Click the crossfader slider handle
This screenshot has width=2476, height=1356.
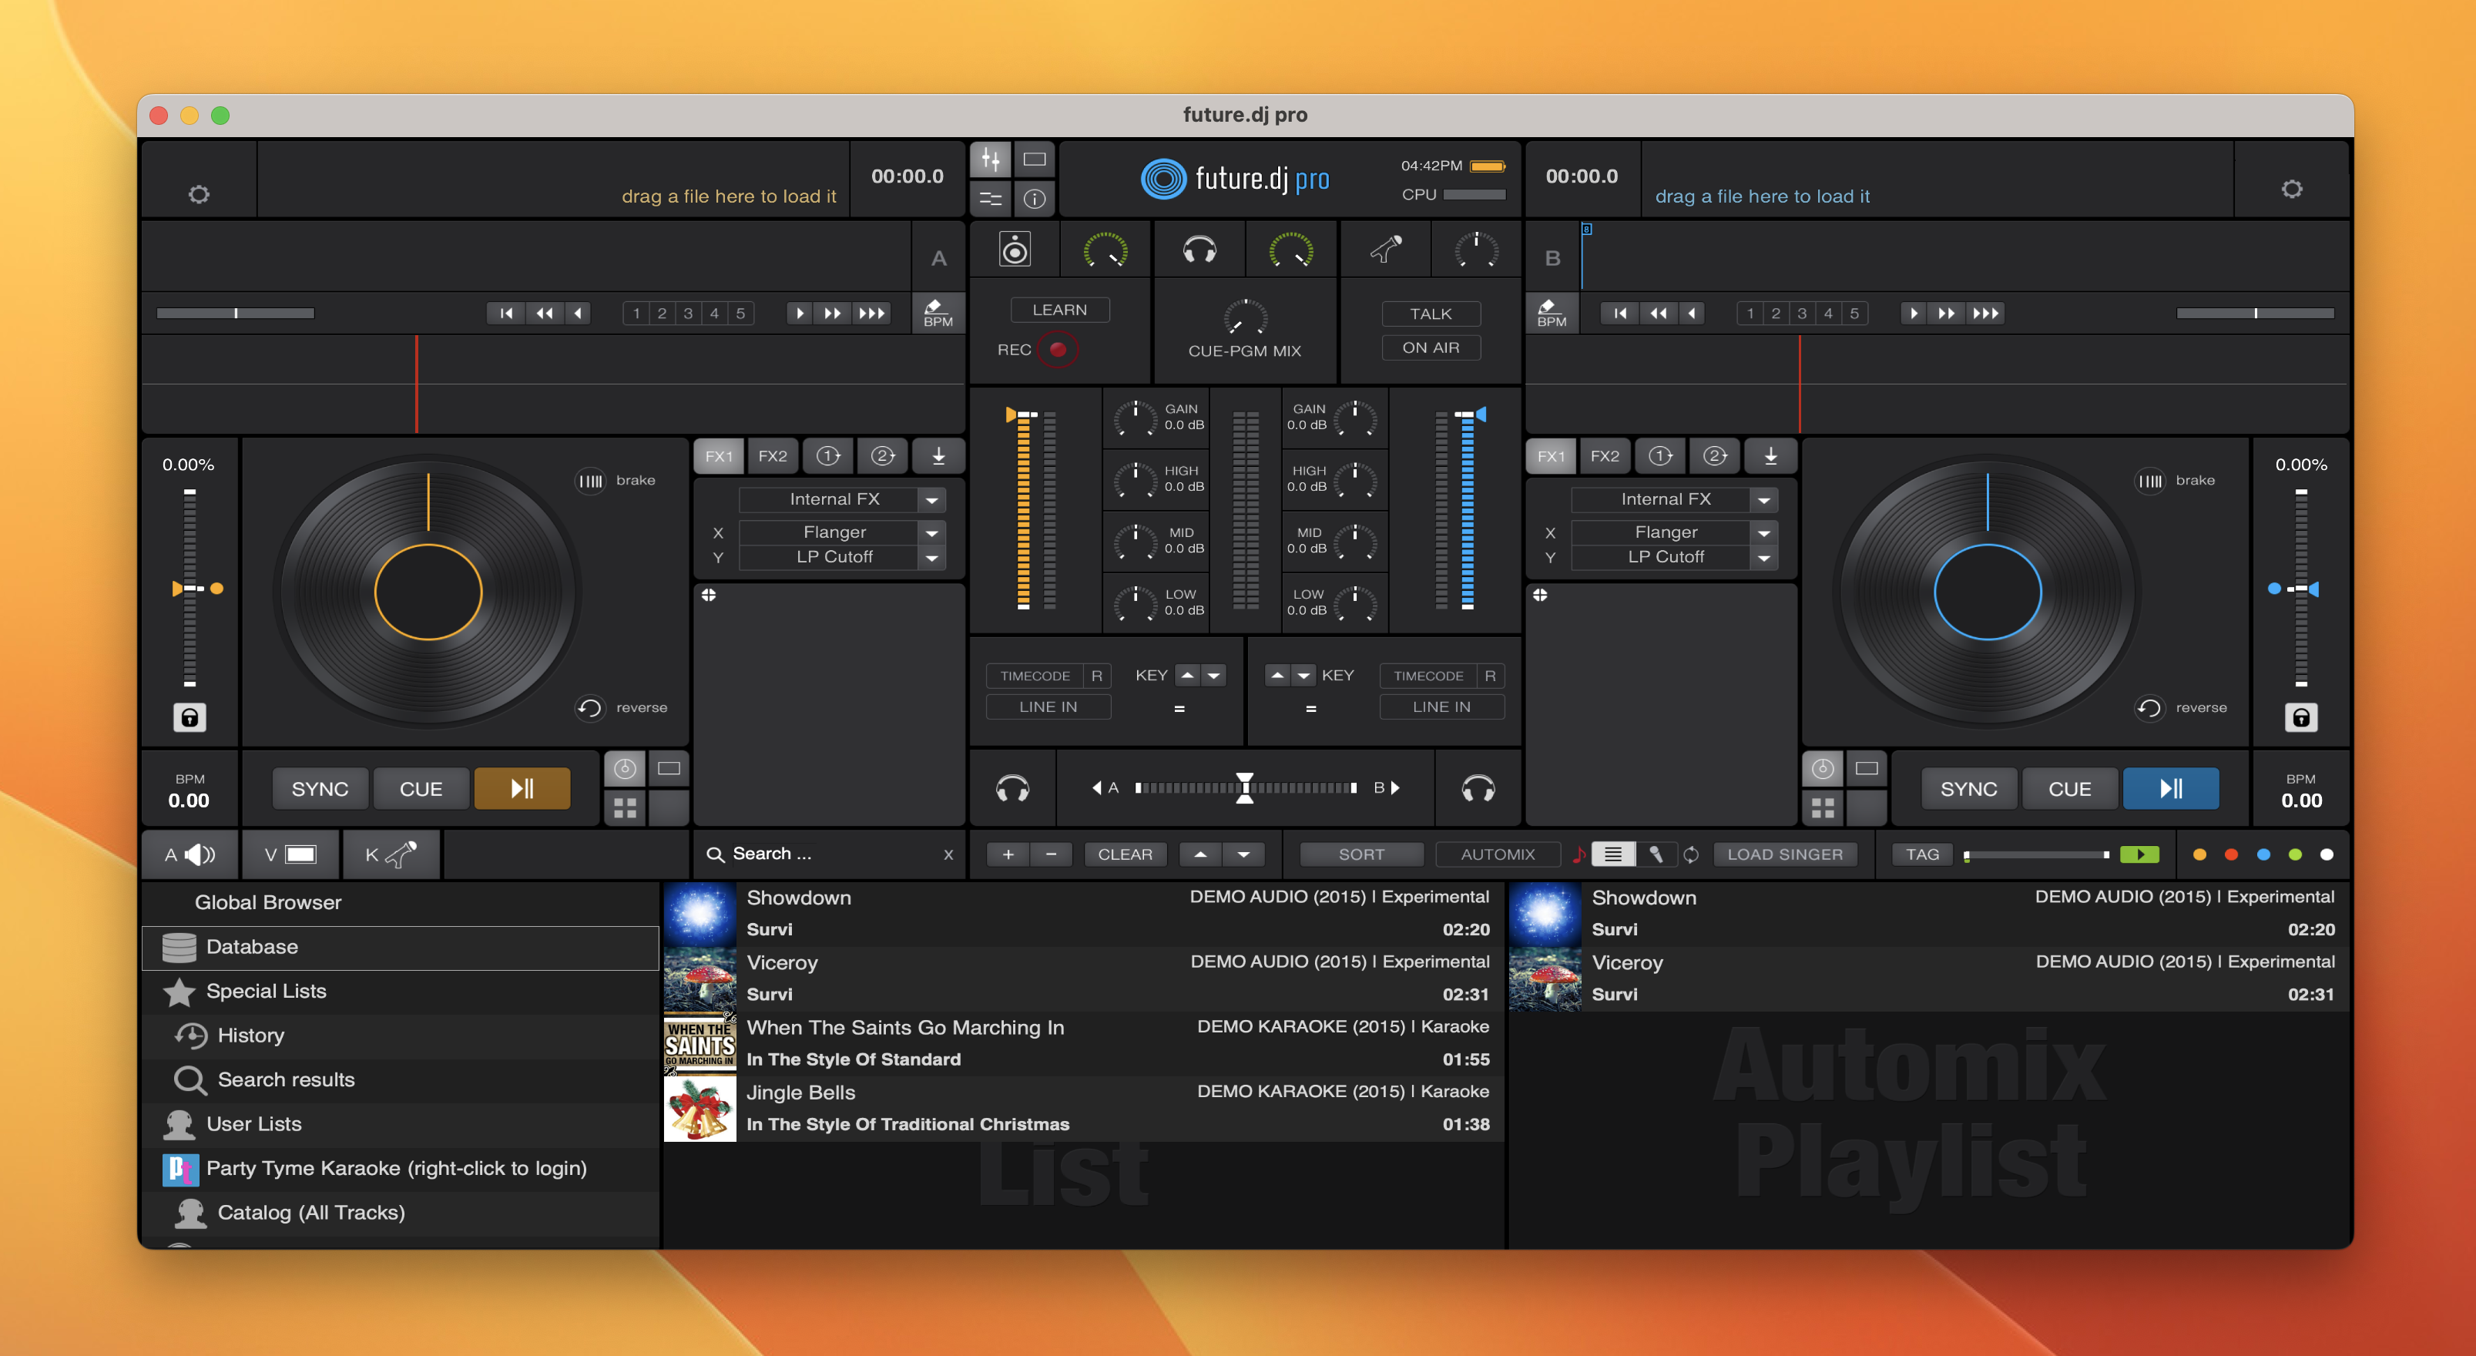pyautogui.click(x=1245, y=788)
